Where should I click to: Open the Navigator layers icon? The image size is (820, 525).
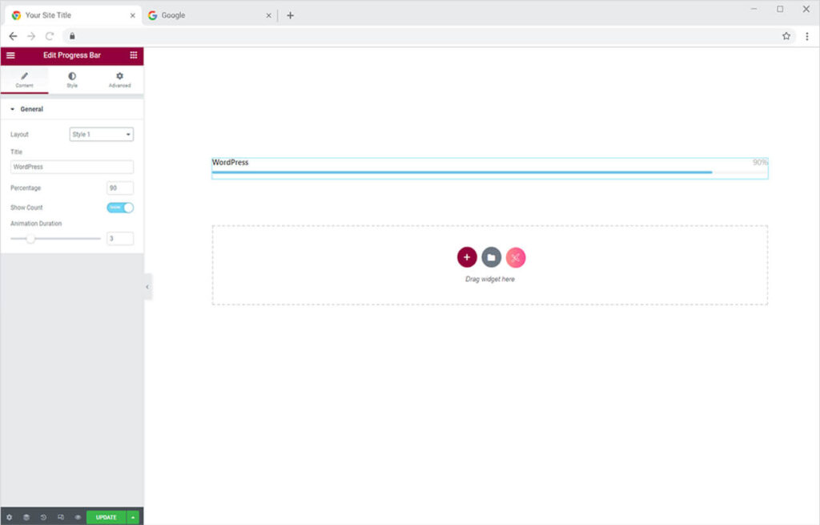26,517
